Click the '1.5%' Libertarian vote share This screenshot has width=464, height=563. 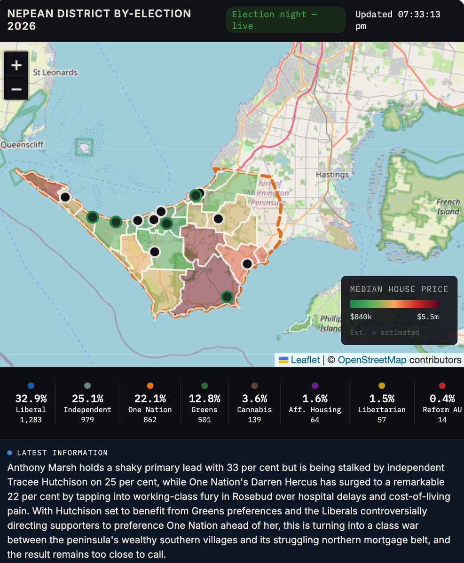click(x=382, y=399)
